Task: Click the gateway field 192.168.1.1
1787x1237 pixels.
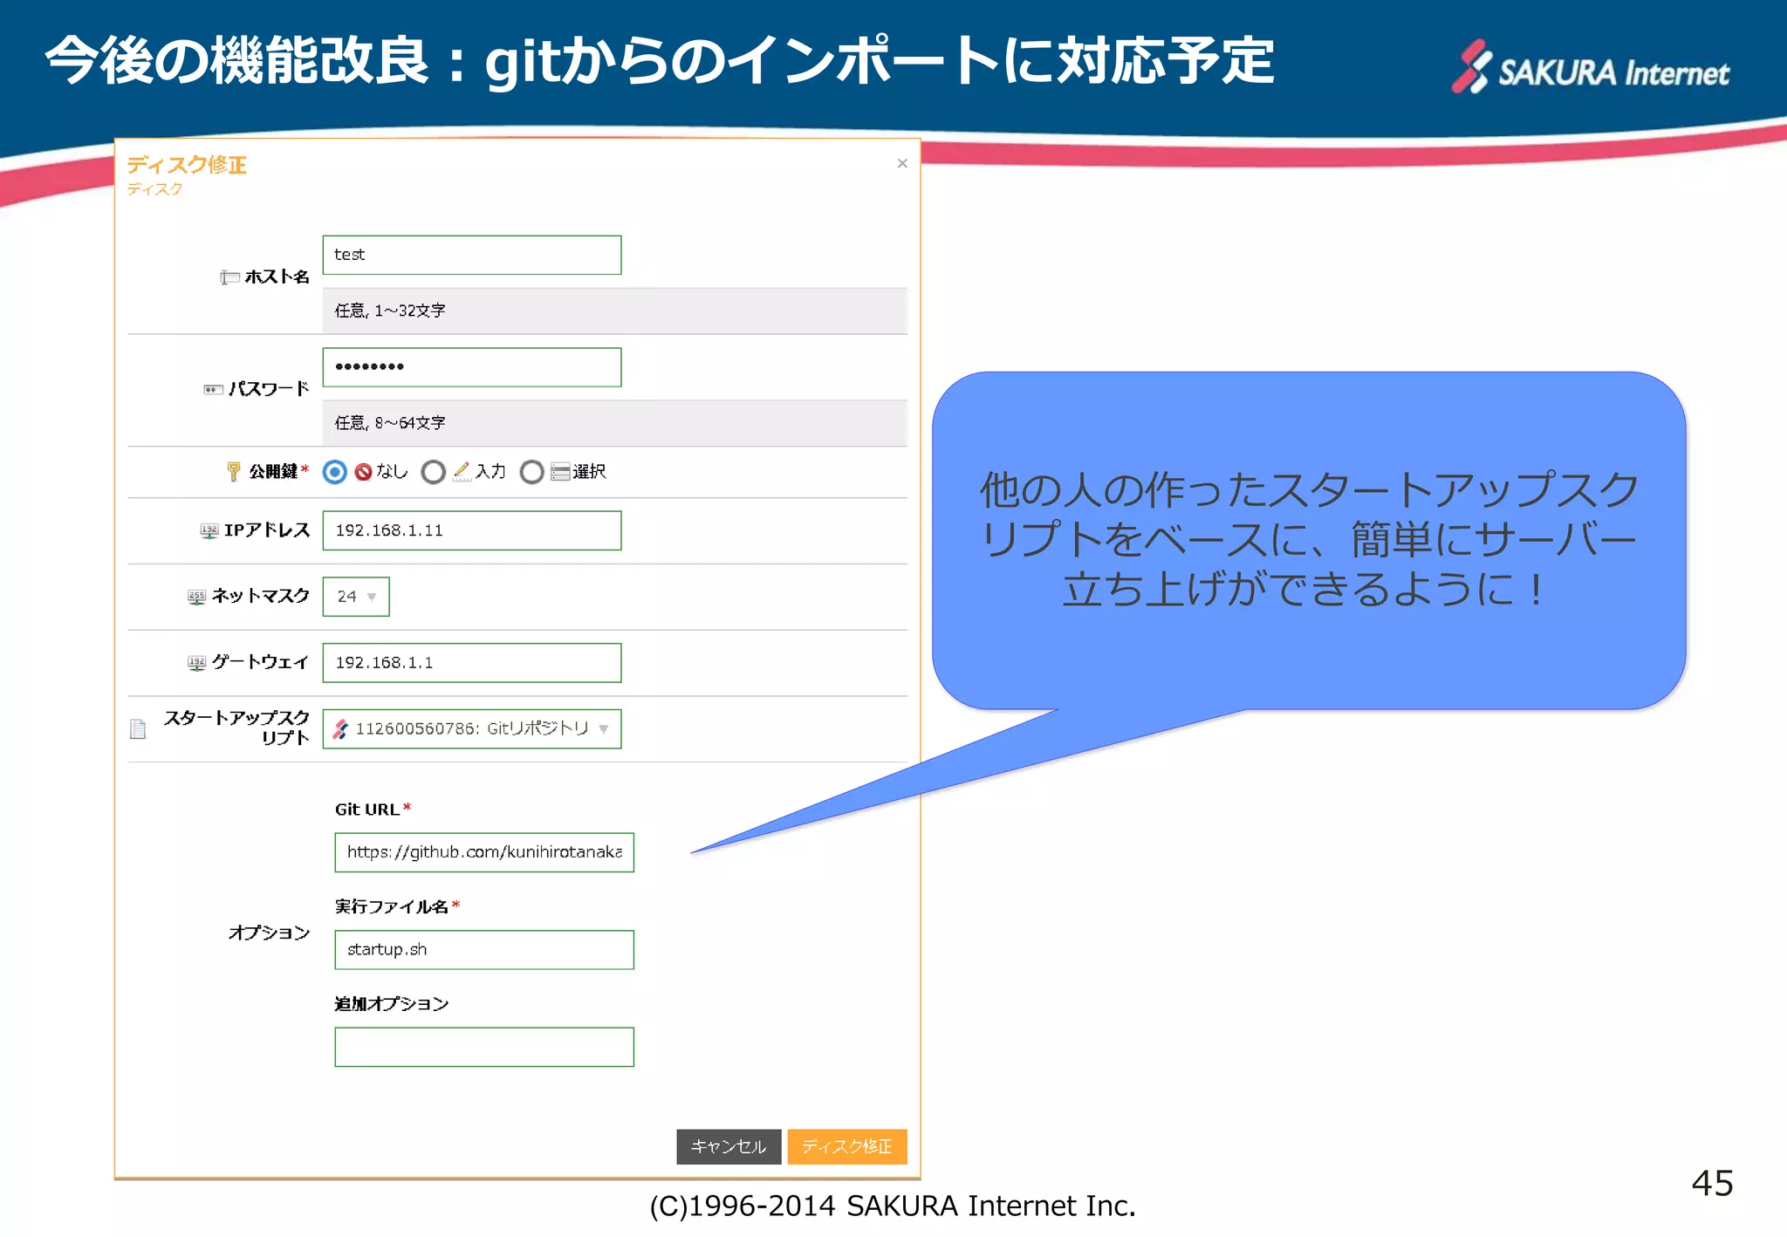Action: pos(472,663)
